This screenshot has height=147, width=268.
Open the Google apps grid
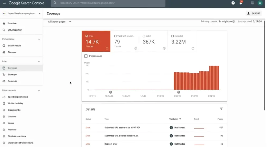coord(252,3)
